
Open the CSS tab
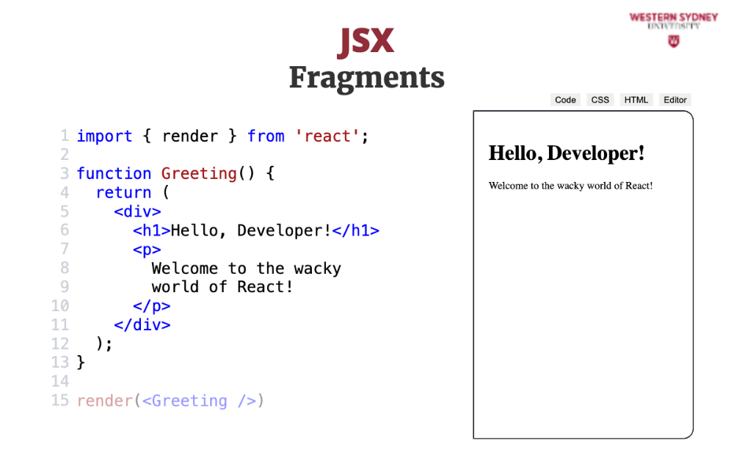(600, 100)
